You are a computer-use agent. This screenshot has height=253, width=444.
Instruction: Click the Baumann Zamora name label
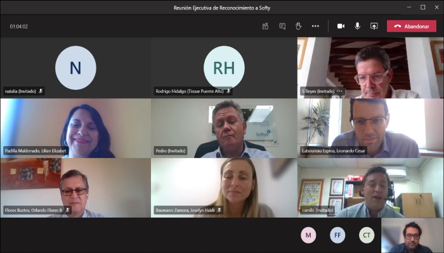coord(184,210)
